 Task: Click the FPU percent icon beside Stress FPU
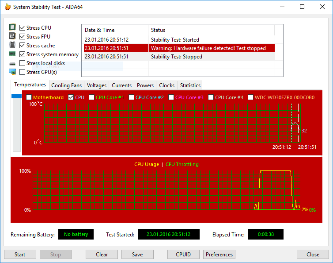click(12, 36)
